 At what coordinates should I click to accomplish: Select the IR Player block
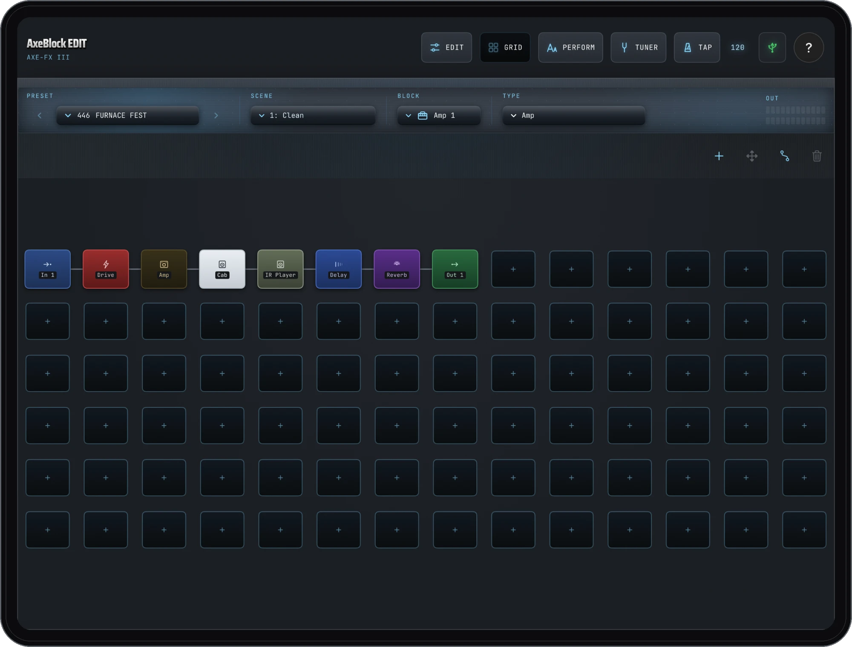point(280,269)
